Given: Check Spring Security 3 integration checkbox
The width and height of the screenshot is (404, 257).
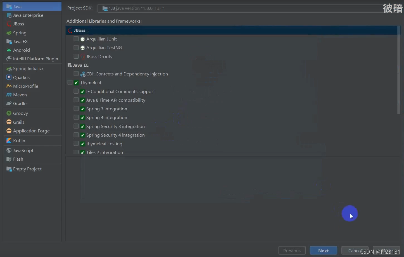Looking at the screenshot, I should click(x=76, y=126).
